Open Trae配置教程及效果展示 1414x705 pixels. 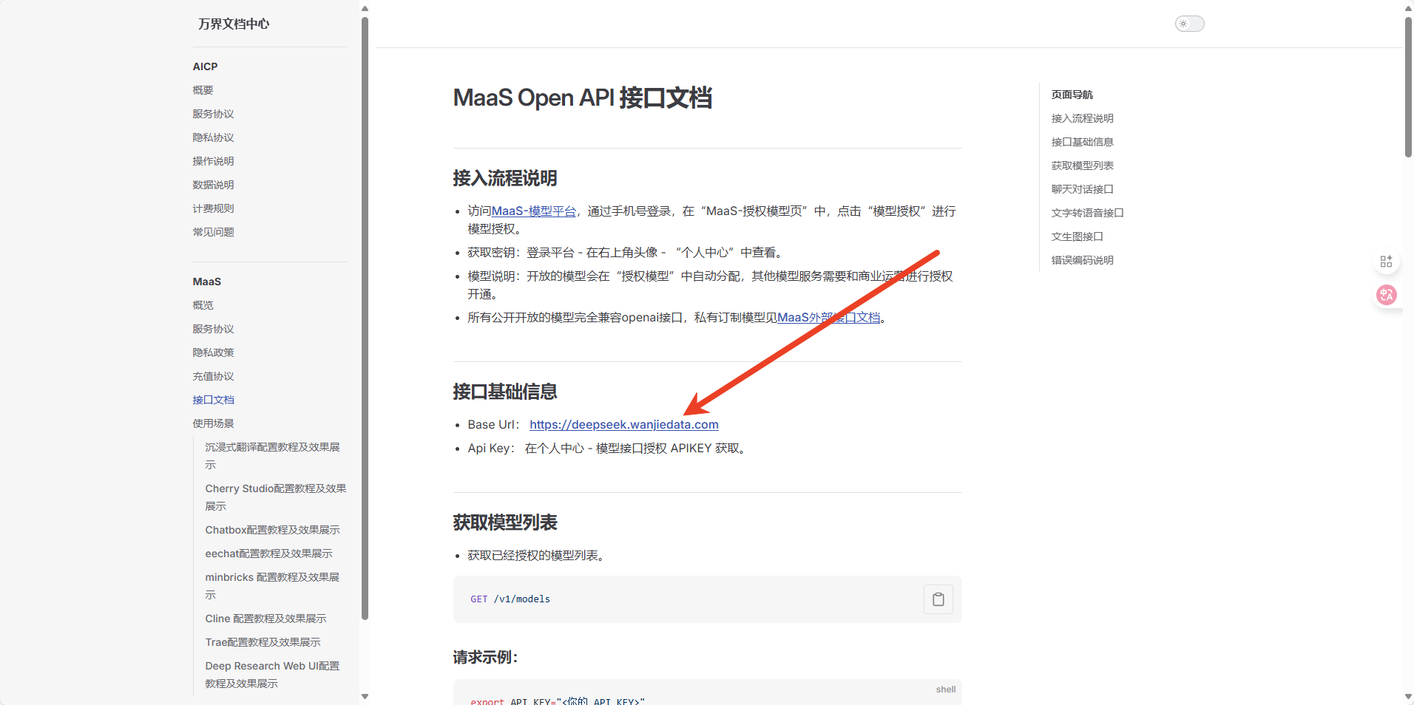point(263,642)
